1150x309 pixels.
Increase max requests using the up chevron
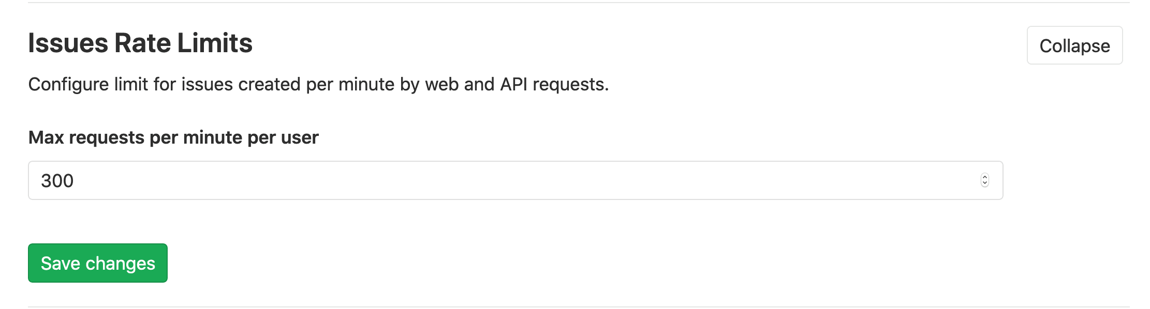point(984,177)
